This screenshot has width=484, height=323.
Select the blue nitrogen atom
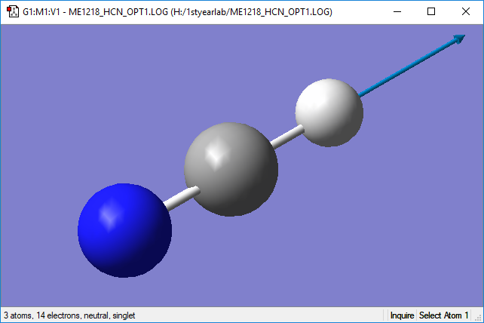[124, 231]
